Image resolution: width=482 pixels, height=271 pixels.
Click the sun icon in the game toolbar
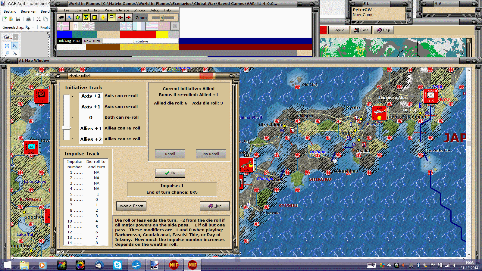coord(103,17)
